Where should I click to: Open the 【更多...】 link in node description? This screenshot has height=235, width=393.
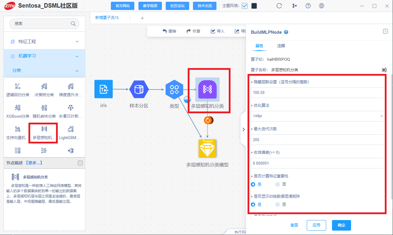[34, 163]
